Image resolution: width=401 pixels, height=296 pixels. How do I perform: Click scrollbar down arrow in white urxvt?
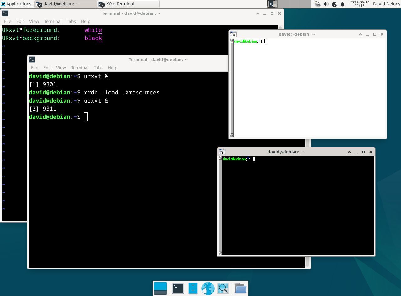tap(232, 135)
